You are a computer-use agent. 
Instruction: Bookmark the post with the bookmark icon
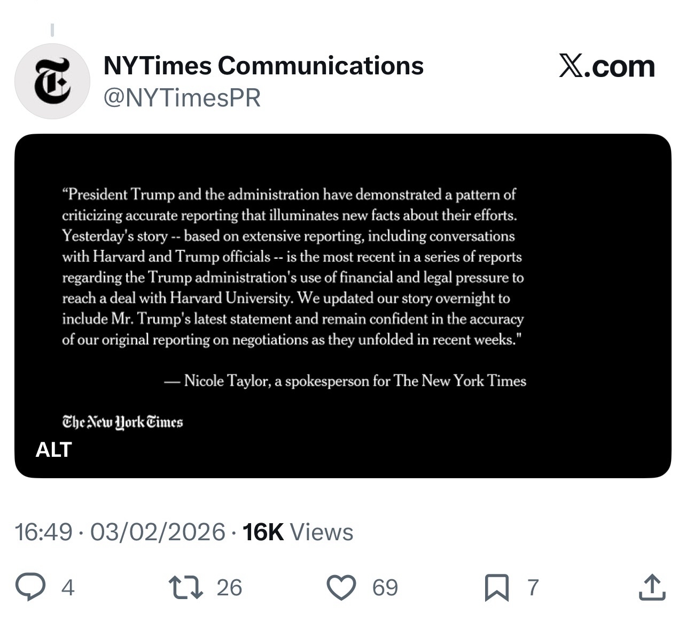coord(496,587)
